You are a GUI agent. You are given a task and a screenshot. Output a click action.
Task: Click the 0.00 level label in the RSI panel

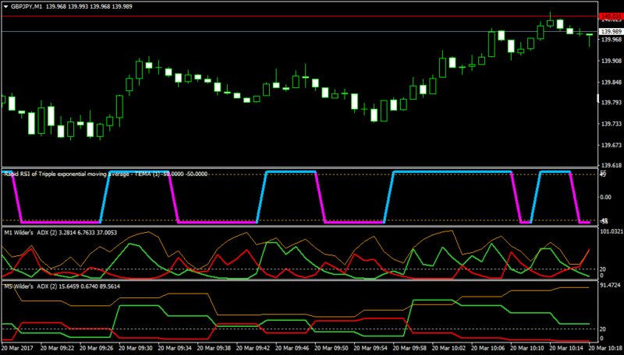click(605, 197)
